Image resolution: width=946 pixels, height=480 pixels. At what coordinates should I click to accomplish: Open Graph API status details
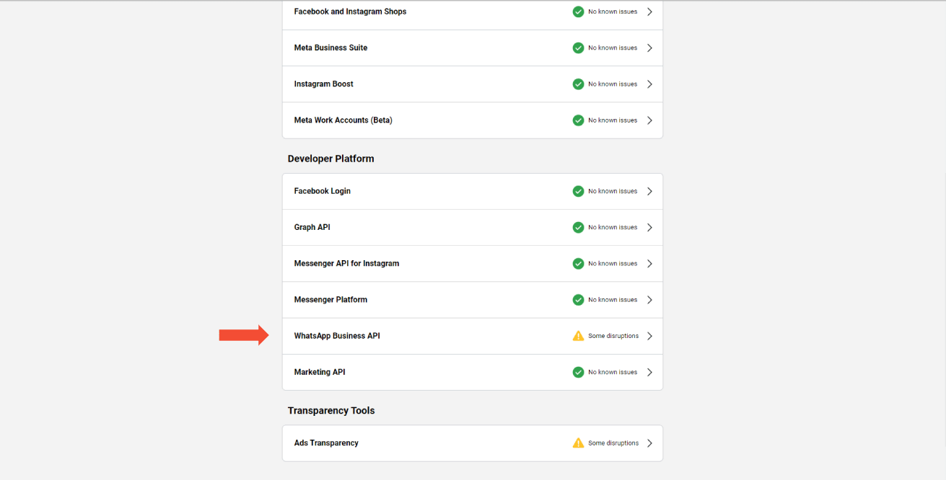click(473, 227)
